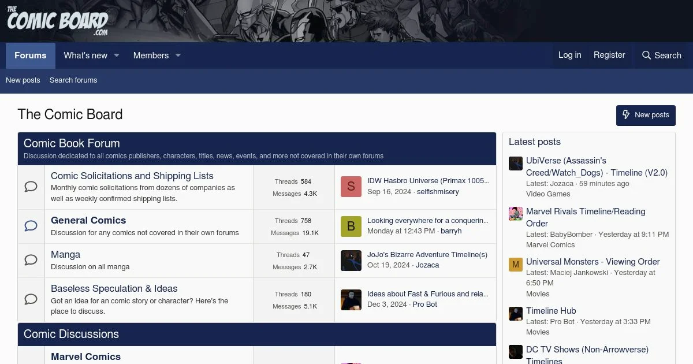Click the selfishmisery username
The height and width of the screenshot is (364, 693).
(438, 192)
